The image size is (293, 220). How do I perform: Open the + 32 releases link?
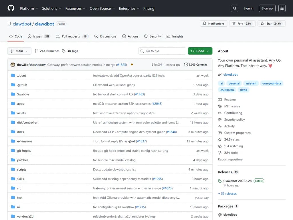[227, 194]
